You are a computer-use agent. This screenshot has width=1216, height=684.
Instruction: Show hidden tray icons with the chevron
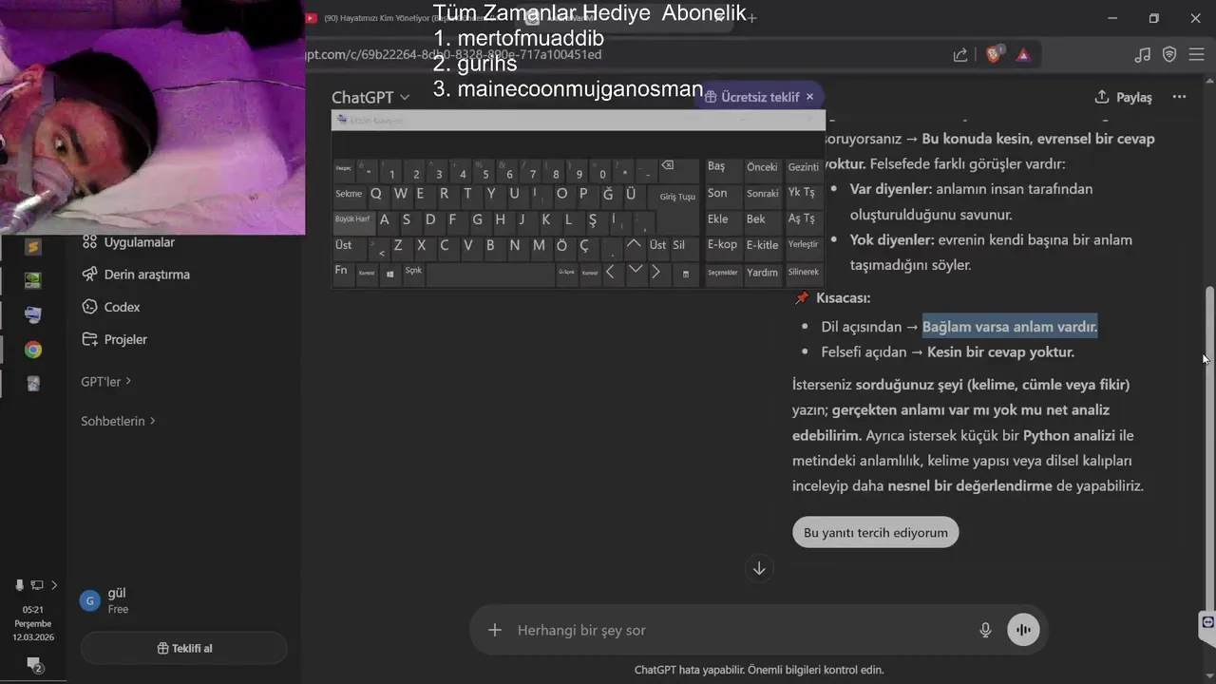tap(54, 585)
